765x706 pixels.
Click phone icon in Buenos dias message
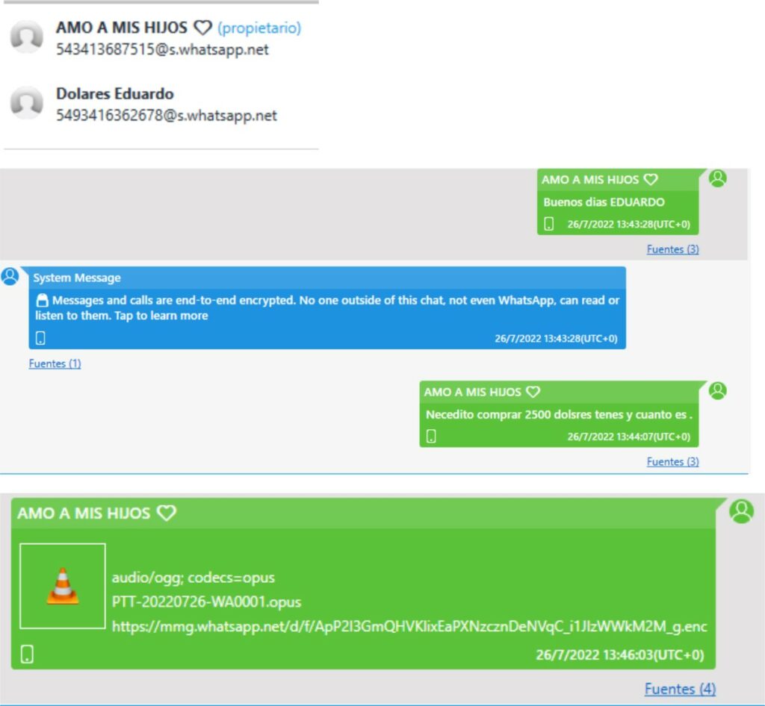coord(549,224)
